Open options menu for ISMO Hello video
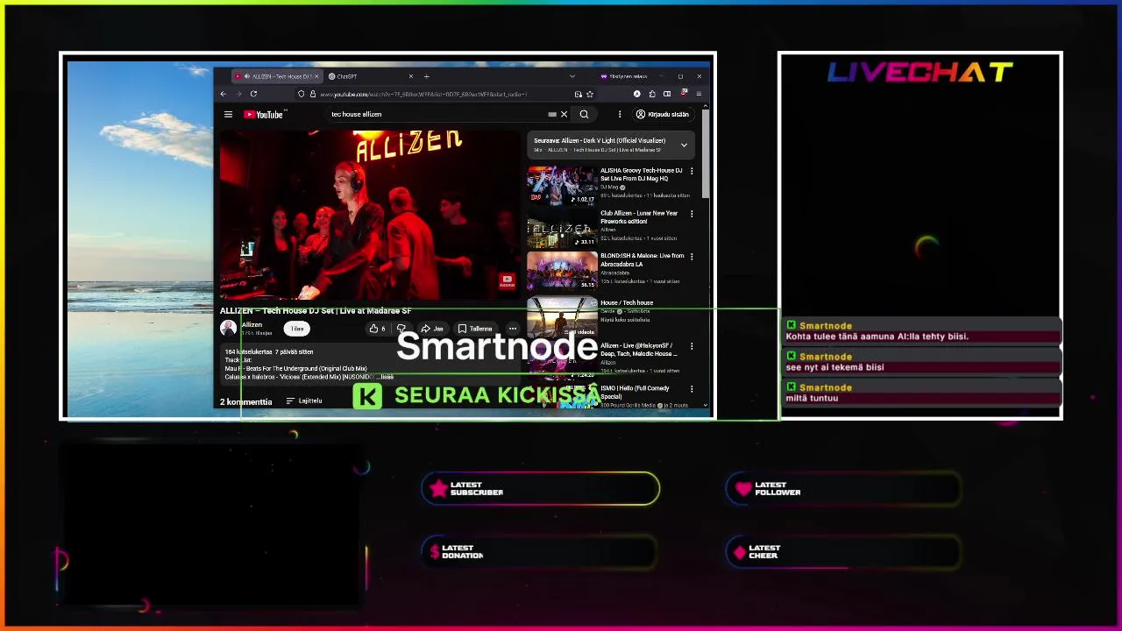 click(x=692, y=389)
